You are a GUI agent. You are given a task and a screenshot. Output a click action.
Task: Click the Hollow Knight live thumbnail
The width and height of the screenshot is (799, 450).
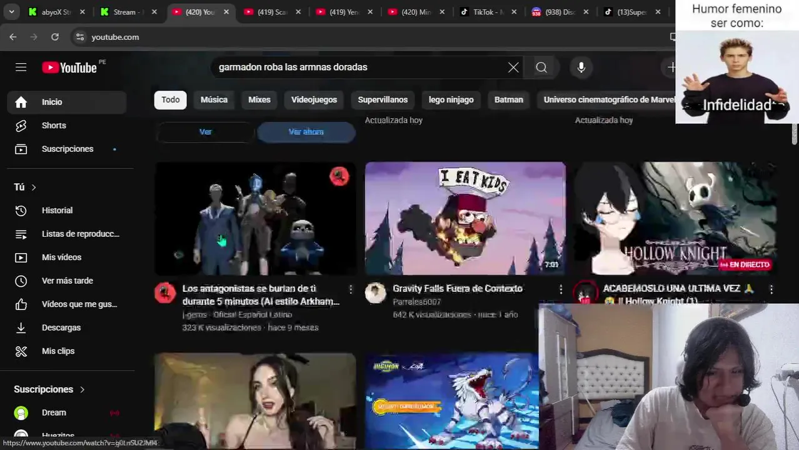coord(676,218)
